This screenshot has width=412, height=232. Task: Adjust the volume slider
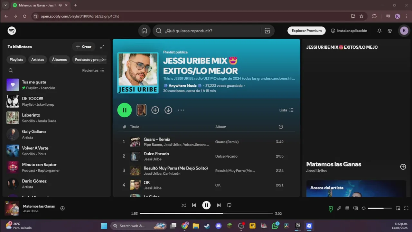point(380,208)
